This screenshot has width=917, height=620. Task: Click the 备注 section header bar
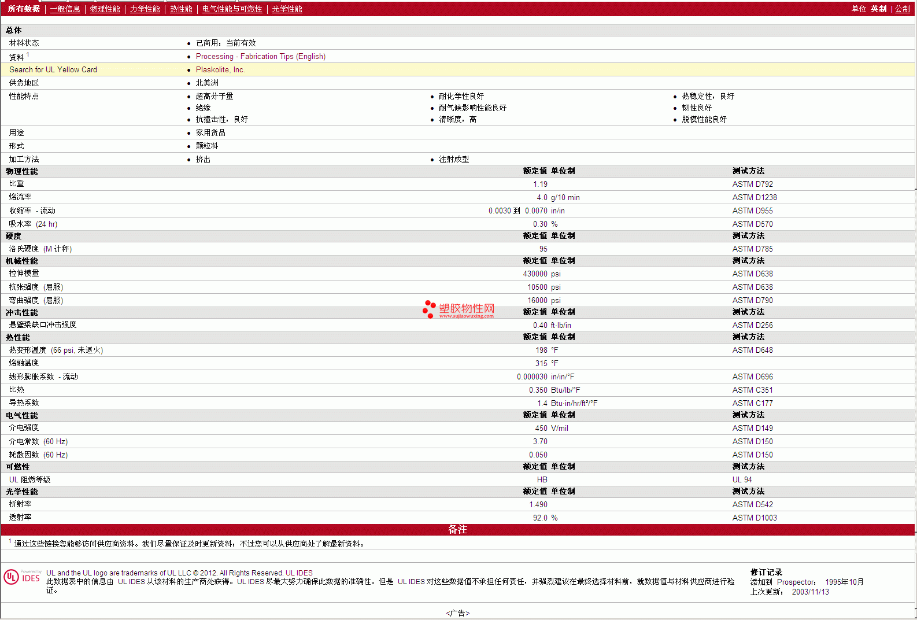(458, 530)
